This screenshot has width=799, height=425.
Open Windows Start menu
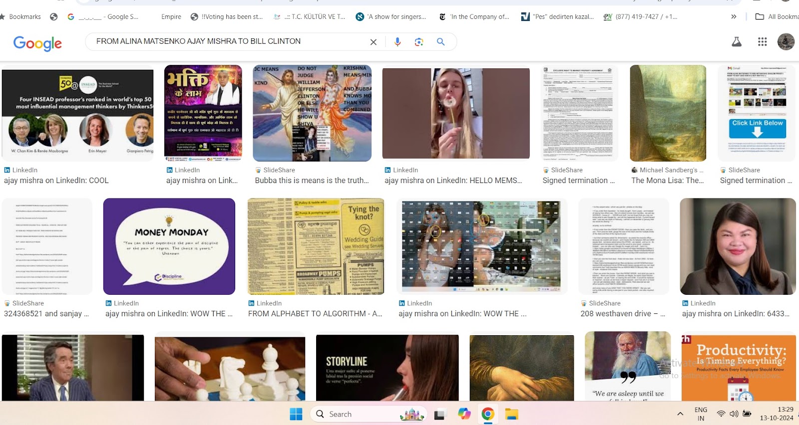tap(296, 414)
